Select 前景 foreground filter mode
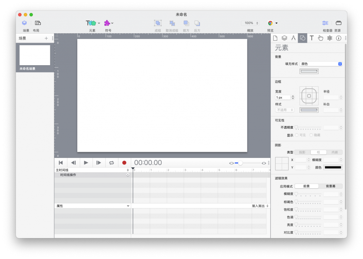Image resolution: width=363 pixels, height=259 pixels. [307, 186]
